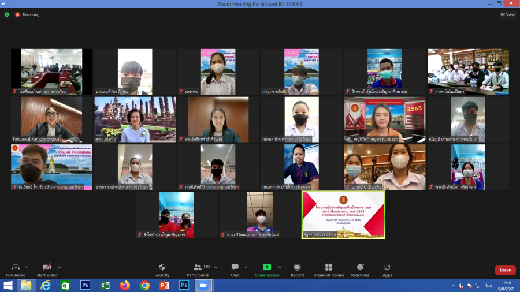
Task: Open the View layout menu
Action: (507, 14)
